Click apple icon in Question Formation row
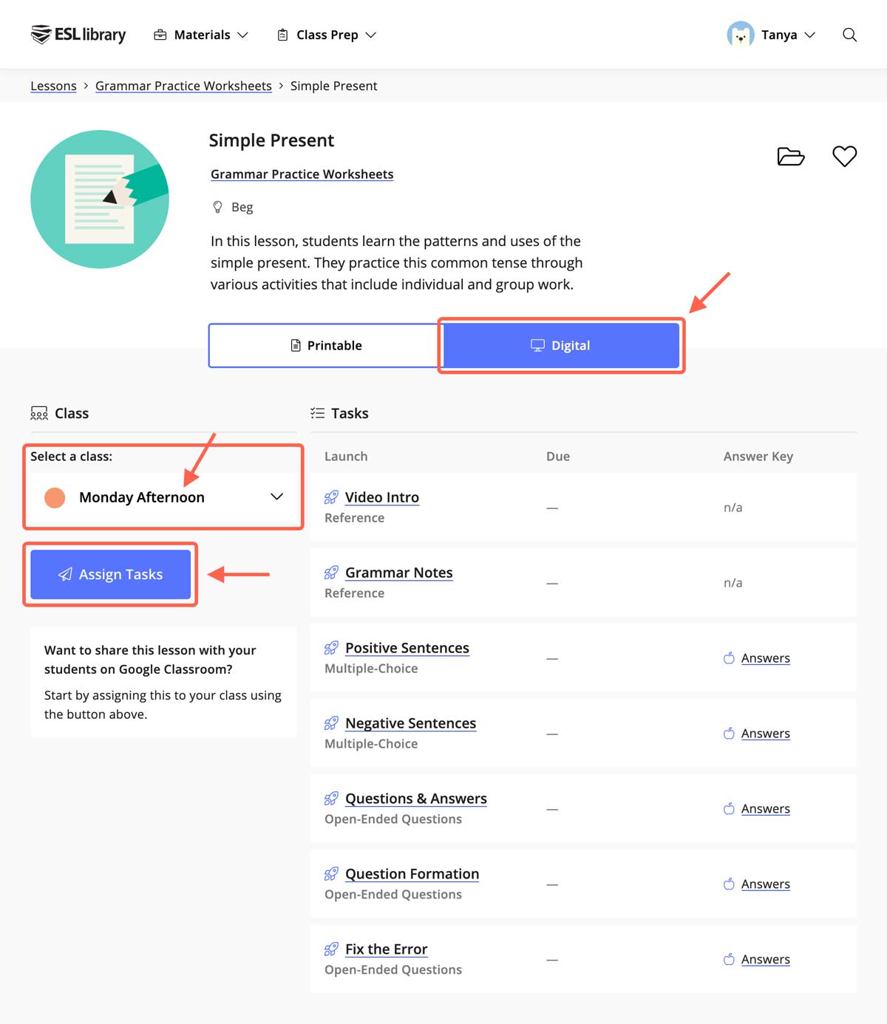This screenshot has height=1024, width=887. click(729, 884)
